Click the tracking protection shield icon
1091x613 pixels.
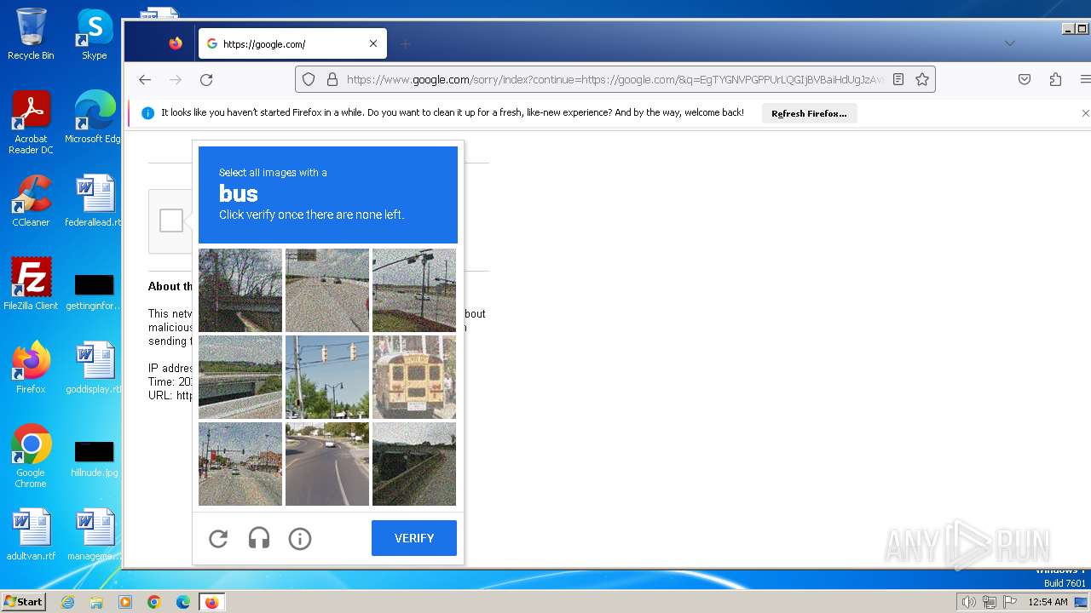coord(309,79)
